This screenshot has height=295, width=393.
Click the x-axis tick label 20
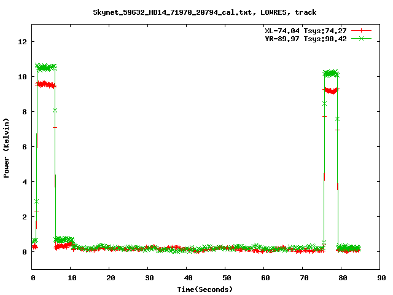coord(111,278)
